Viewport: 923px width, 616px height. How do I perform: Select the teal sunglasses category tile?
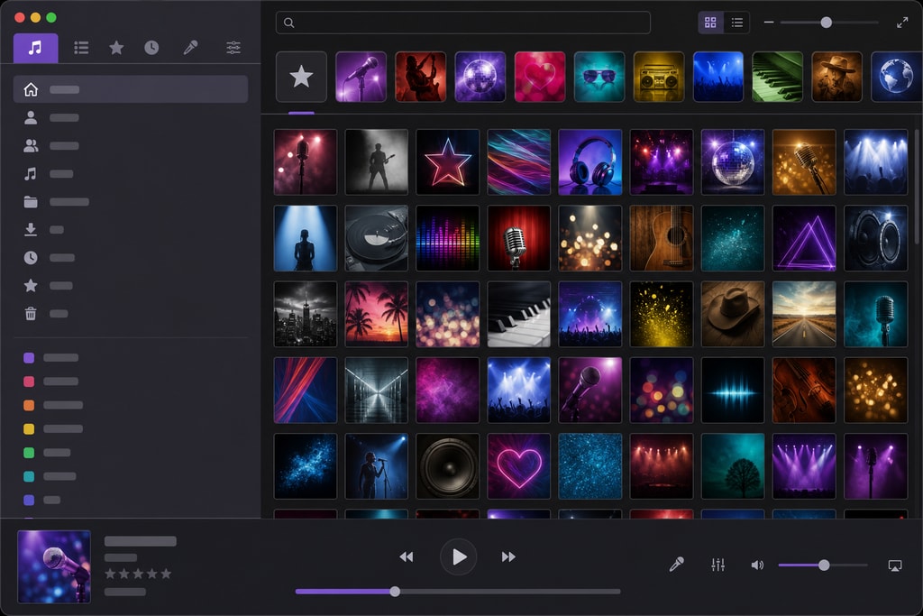pyautogui.click(x=599, y=77)
